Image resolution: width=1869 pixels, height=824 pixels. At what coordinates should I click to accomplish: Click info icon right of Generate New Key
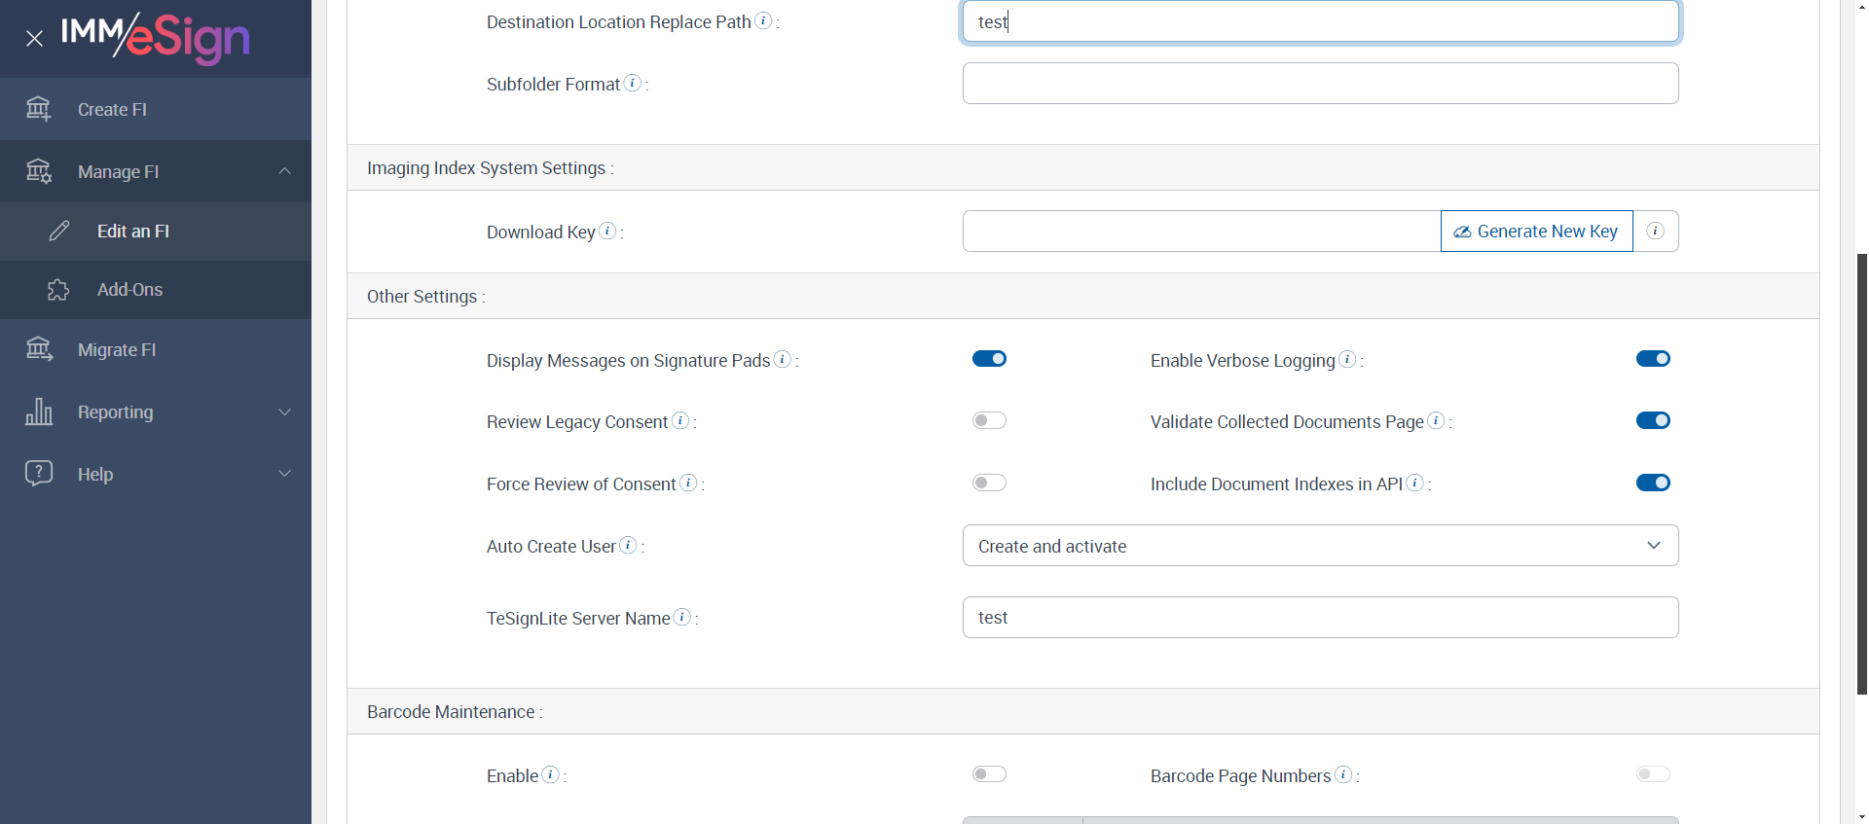tap(1655, 232)
